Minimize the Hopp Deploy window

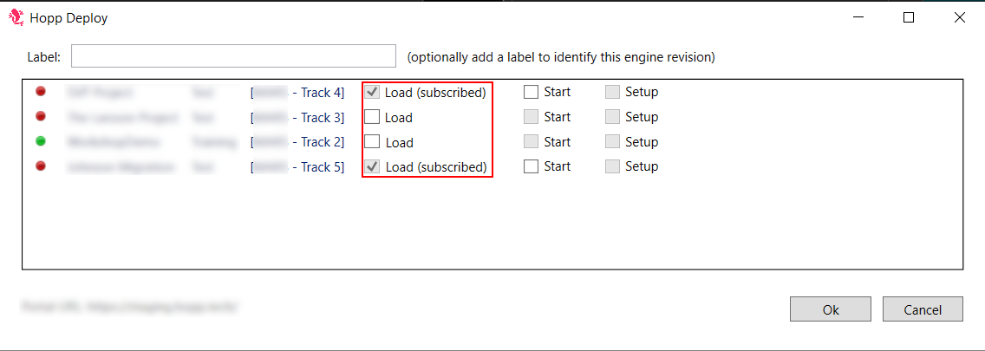point(858,17)
